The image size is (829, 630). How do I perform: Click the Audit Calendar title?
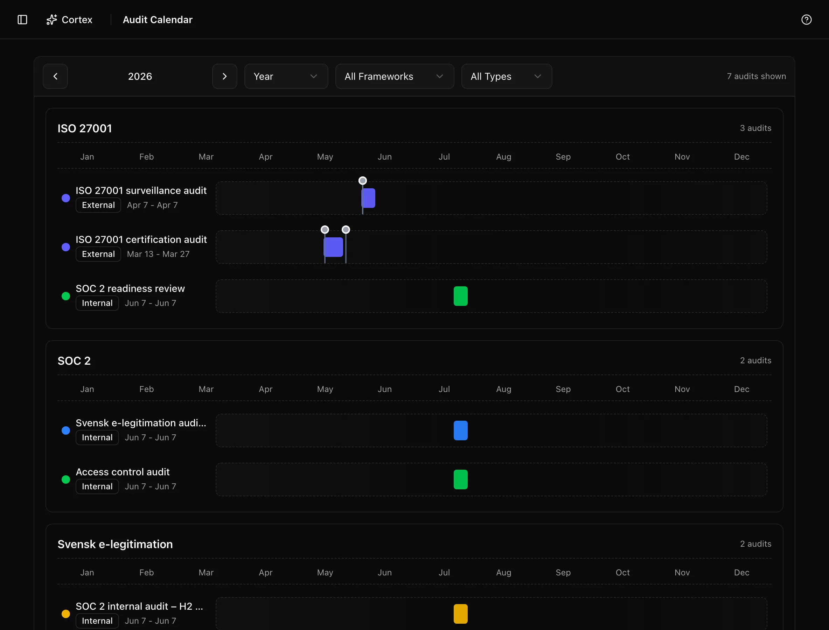[158, 20]
